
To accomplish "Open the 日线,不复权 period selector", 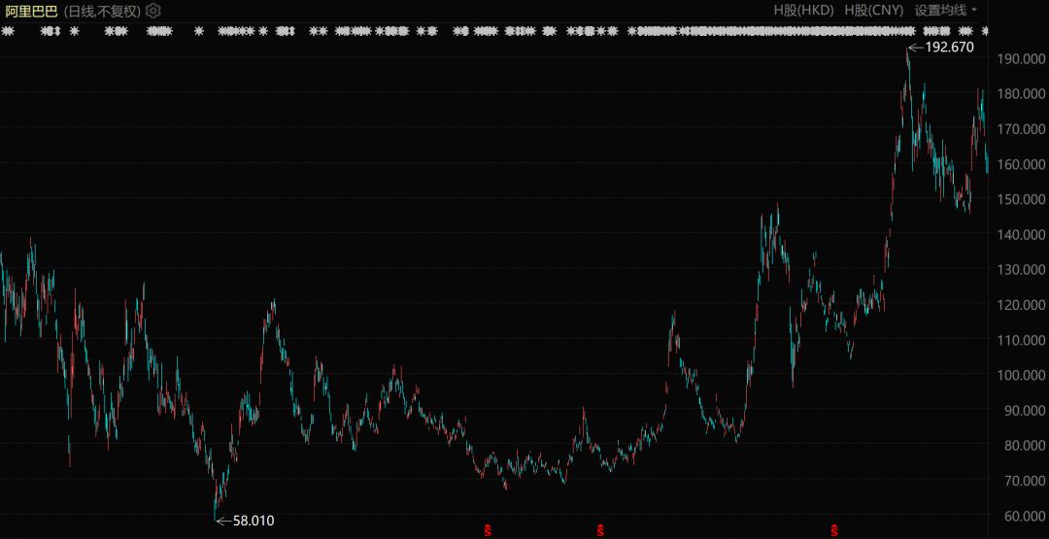I will pyautogui.click(x=102, y=11).
